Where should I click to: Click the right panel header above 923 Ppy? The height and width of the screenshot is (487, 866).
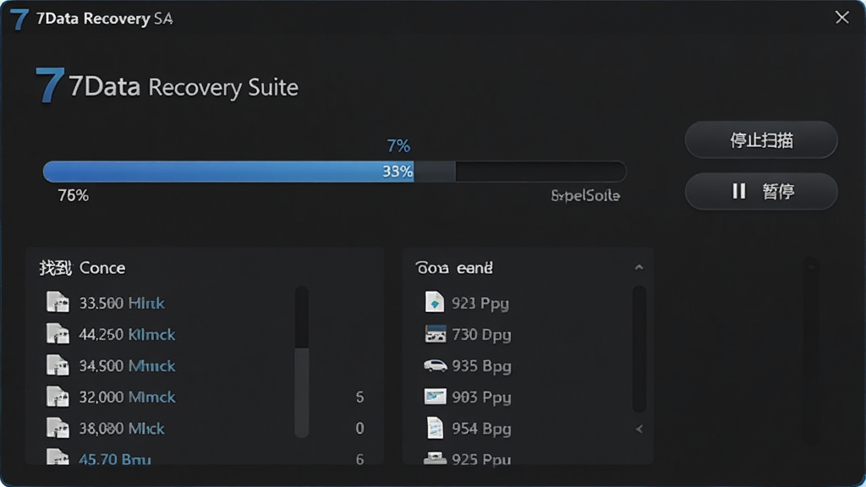point(454,268)
